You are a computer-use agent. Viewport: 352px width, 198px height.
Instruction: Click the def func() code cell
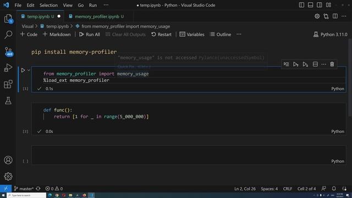(x=189, y=119)
